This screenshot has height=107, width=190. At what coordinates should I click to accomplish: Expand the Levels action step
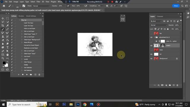pyautogui.click(x=22, y=59)
